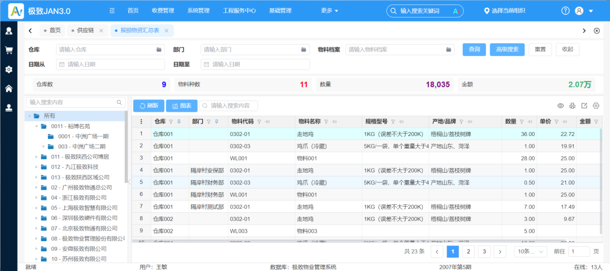Click the 前往 page number input

tap(579, 252)
